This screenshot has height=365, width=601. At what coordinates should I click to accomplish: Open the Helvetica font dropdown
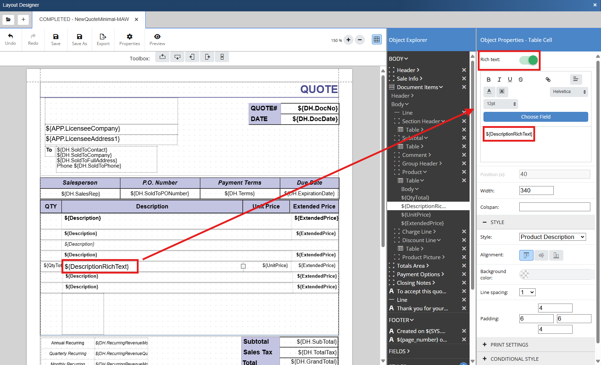pos(569,92)
